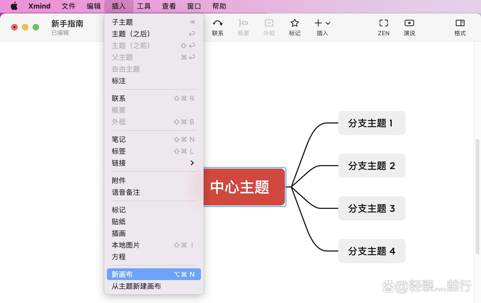
Task: Click the Summary (概要) toolbar icon
Action: pyautogui.click(x=243, y=23)
